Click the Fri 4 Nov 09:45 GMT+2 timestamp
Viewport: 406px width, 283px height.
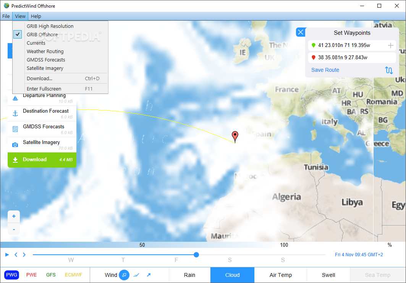pyautogui.click(x=359, y=255)
